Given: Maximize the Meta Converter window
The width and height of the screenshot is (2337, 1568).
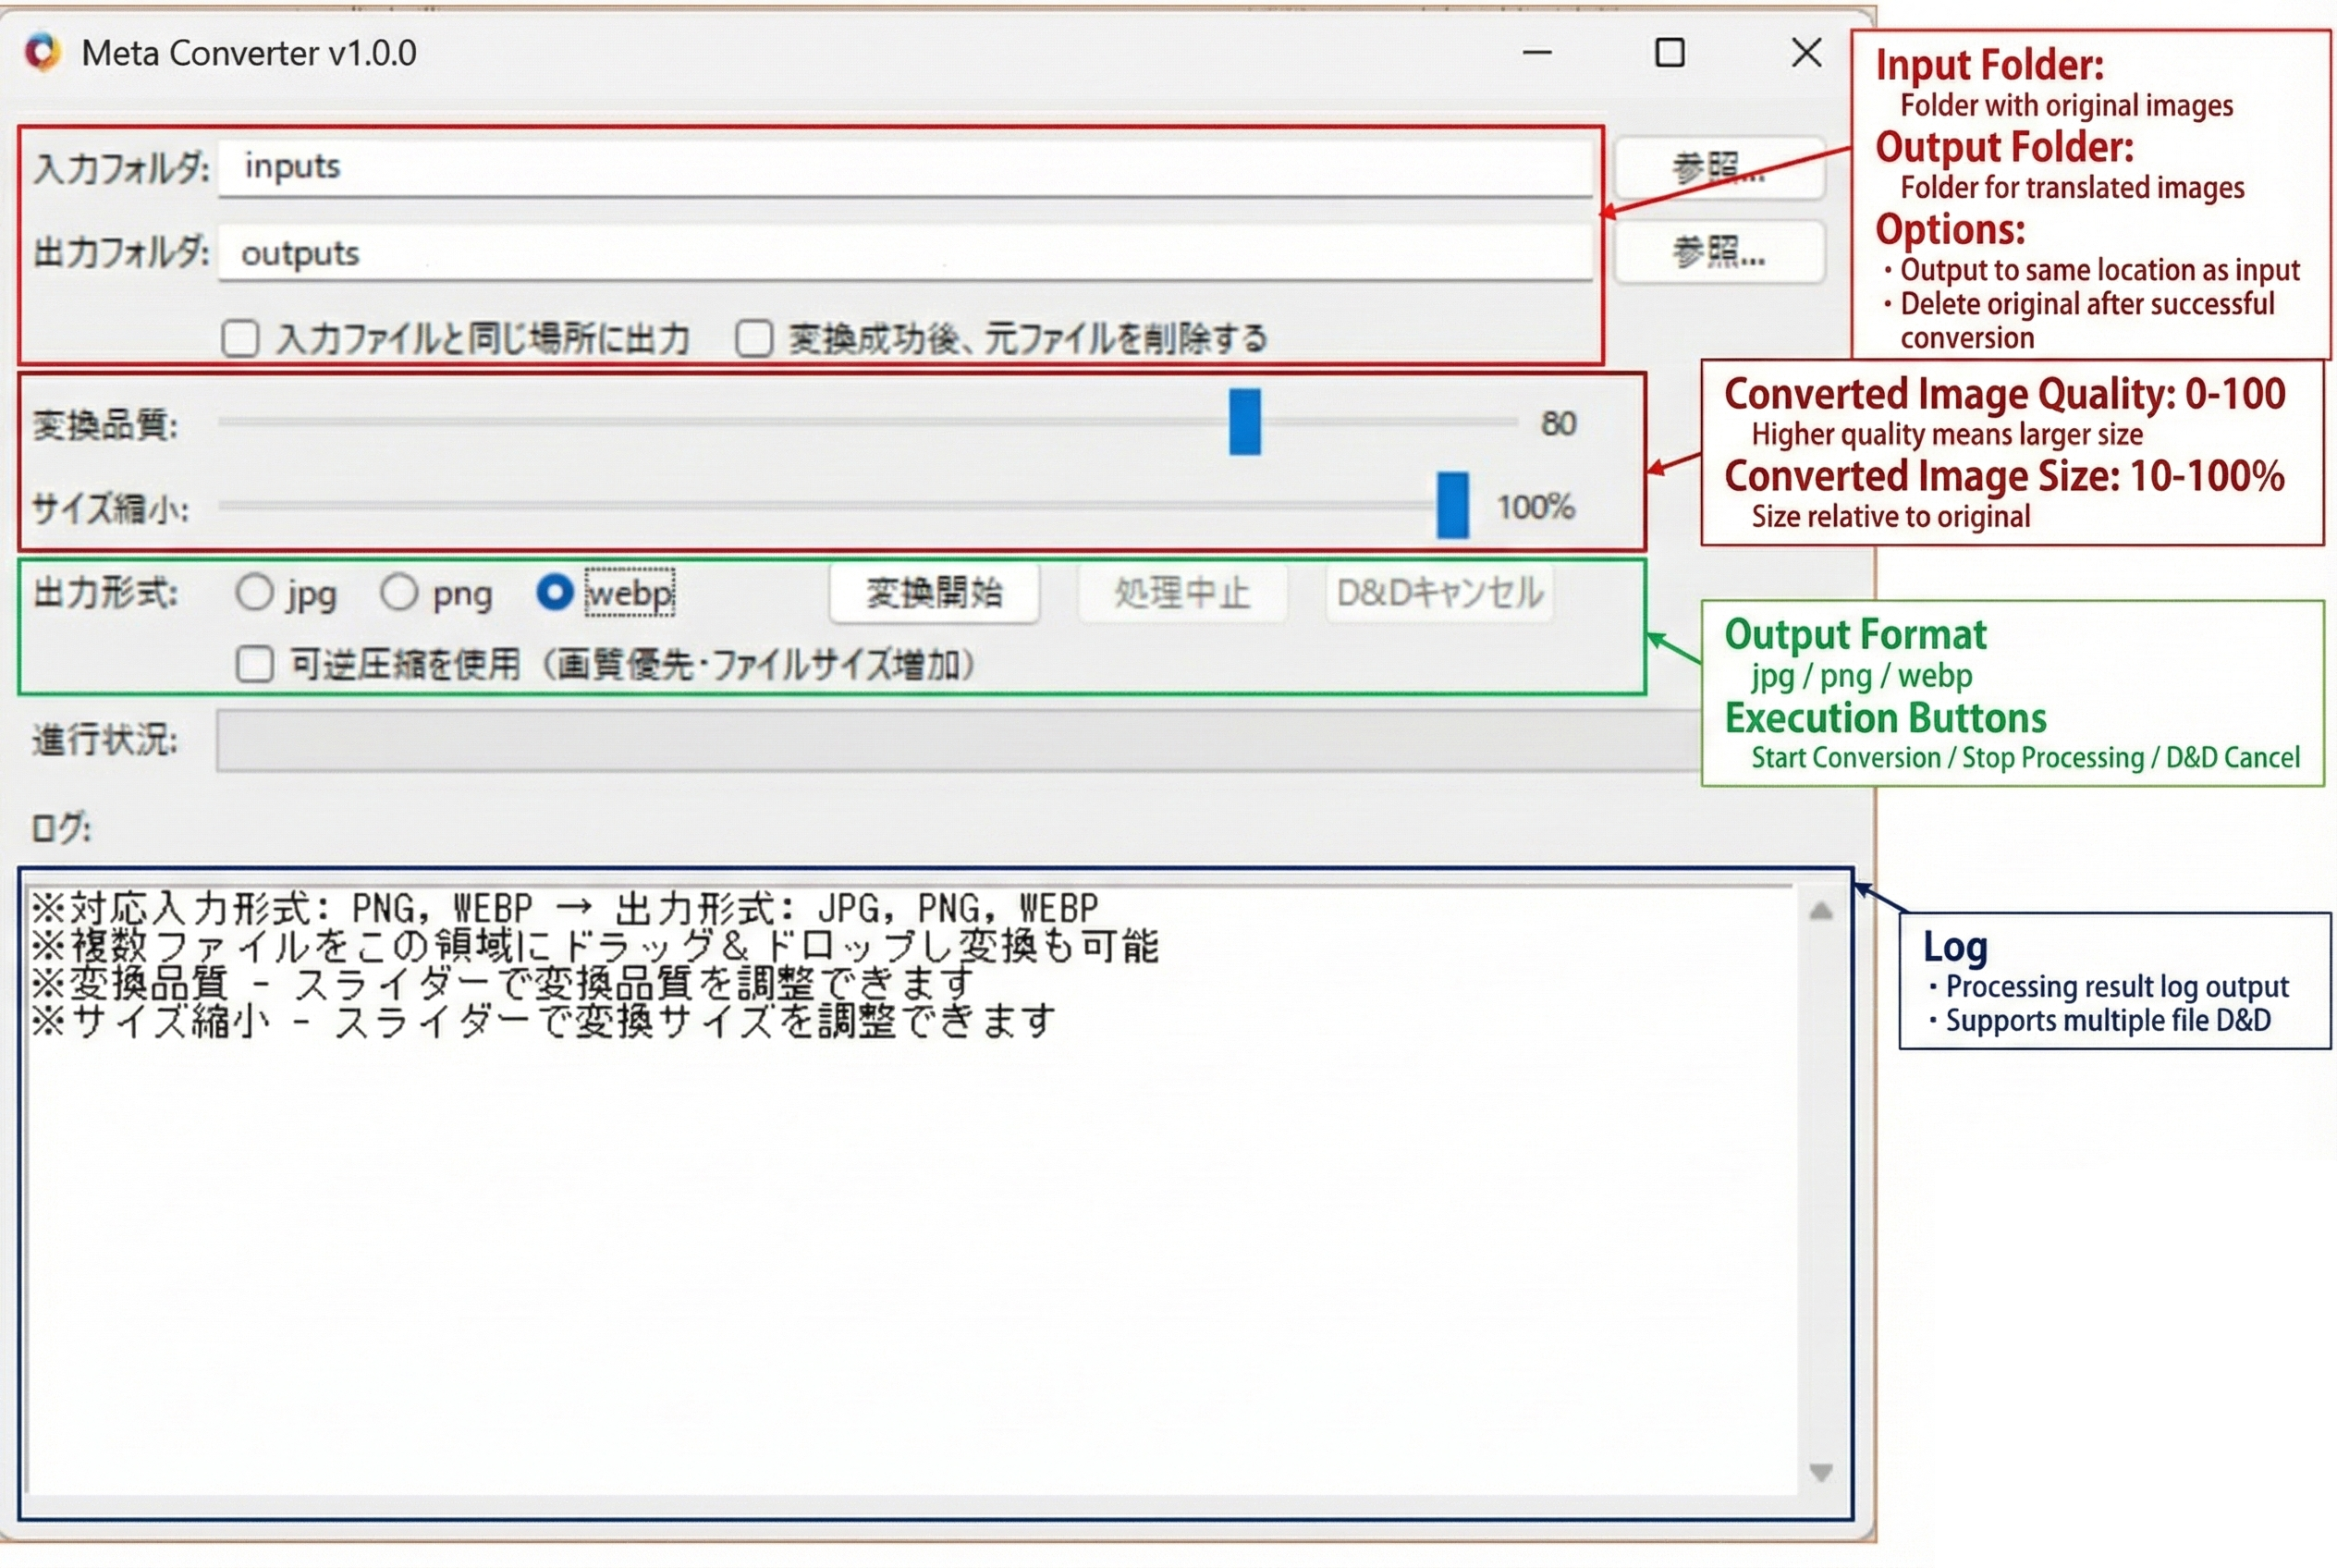Looking at the screenshot, I should (1669, 53).
